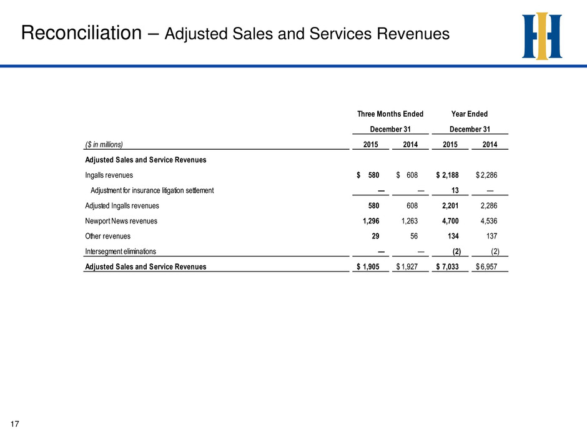Screen dimensions: 587x440
Task: Click the 2014 column header under Three Months Ended
Action: [x=410, y=144]
